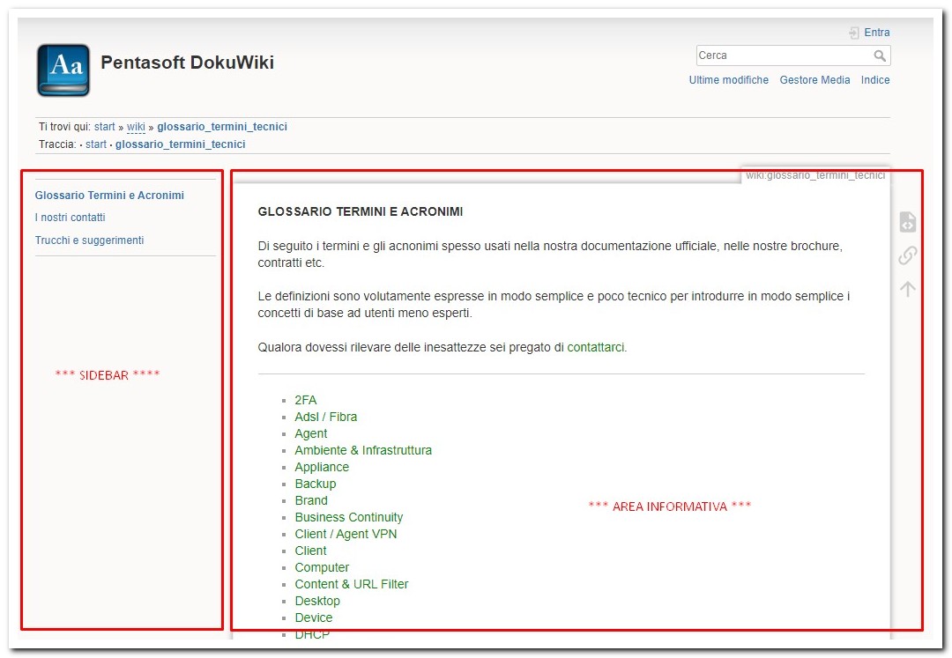Click the search magnifier icon
Screen dimensions: 952x658
click(880, 56)
